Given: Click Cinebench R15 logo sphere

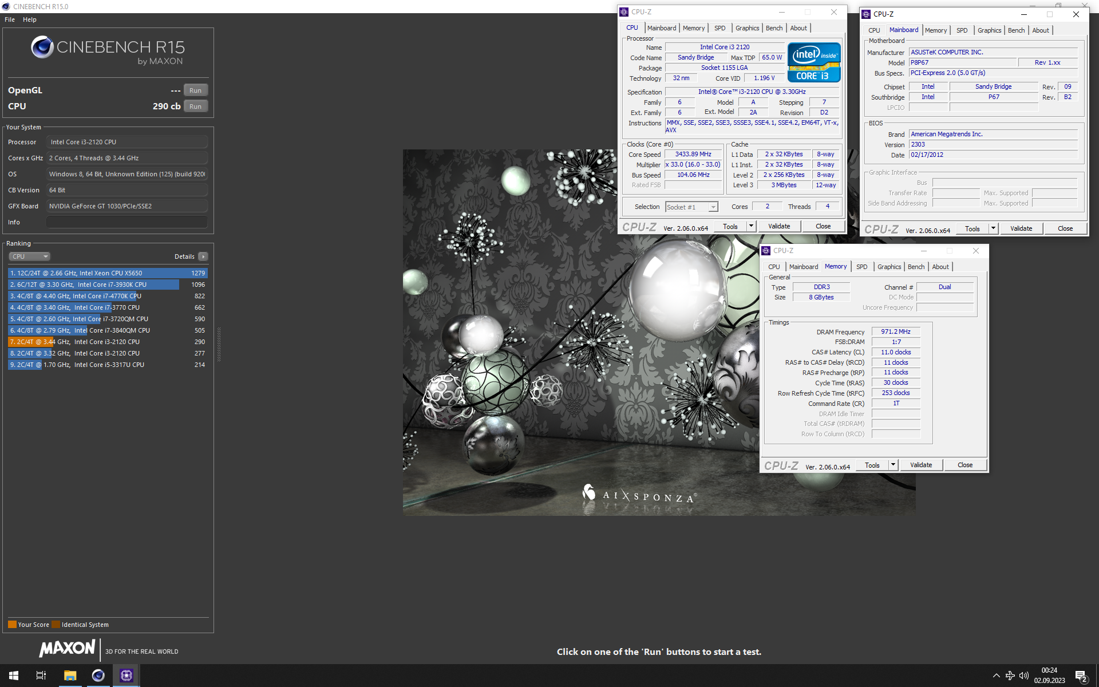Looking at the screenshot, I should tap(42, 47).
